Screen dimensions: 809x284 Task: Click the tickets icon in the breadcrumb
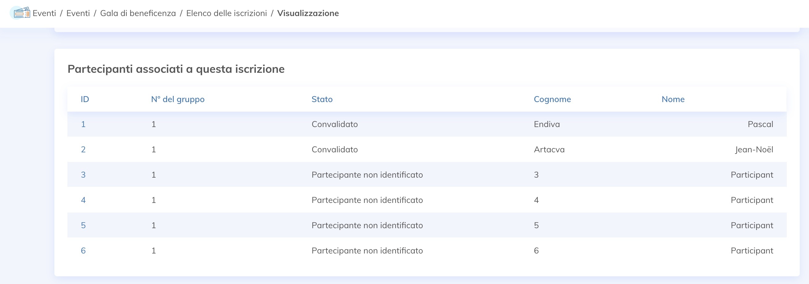click(x=21, y=13)
